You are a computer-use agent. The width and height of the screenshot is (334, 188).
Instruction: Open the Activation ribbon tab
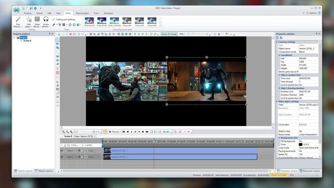[108, 13]
